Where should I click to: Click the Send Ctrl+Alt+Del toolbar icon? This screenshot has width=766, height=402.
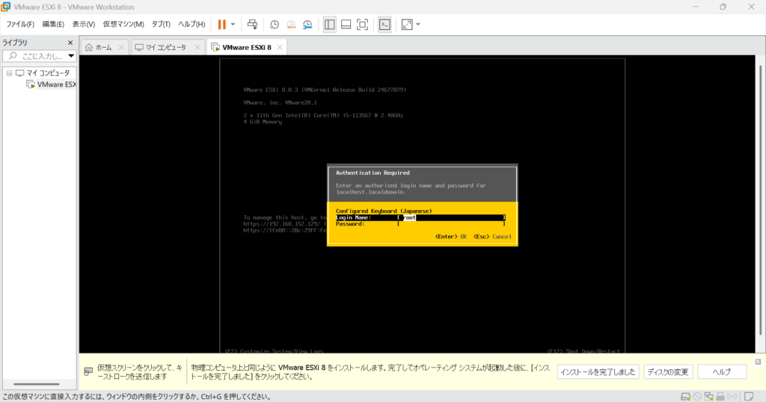pos(252,25)
